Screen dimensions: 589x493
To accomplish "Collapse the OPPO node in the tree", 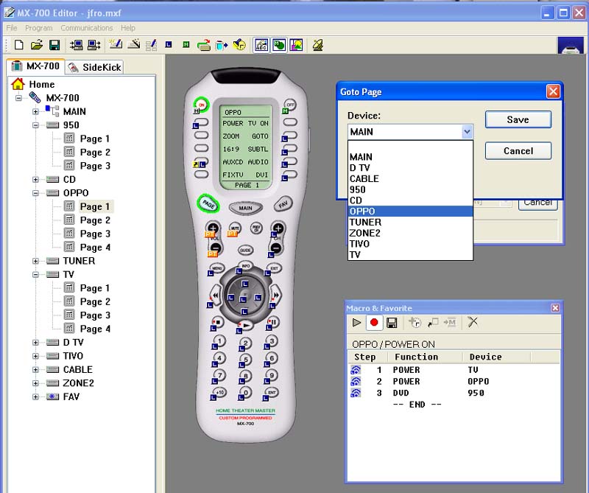I will (x=35, y=193).
